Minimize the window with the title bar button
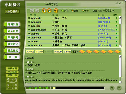The height and width of the screenshot is (94, 126). (119, 3)
